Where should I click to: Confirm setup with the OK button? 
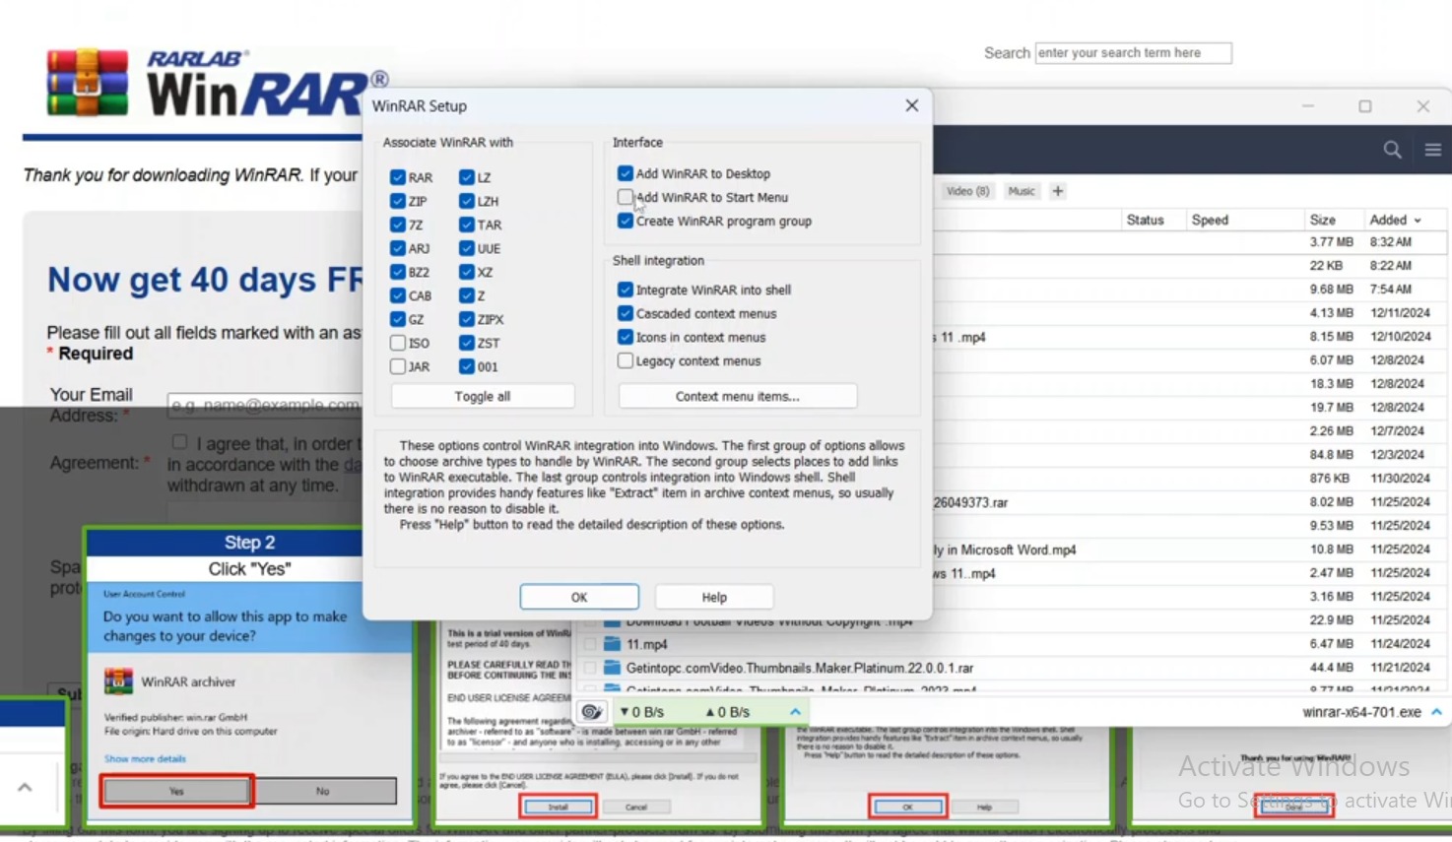(x=579, y=597)
